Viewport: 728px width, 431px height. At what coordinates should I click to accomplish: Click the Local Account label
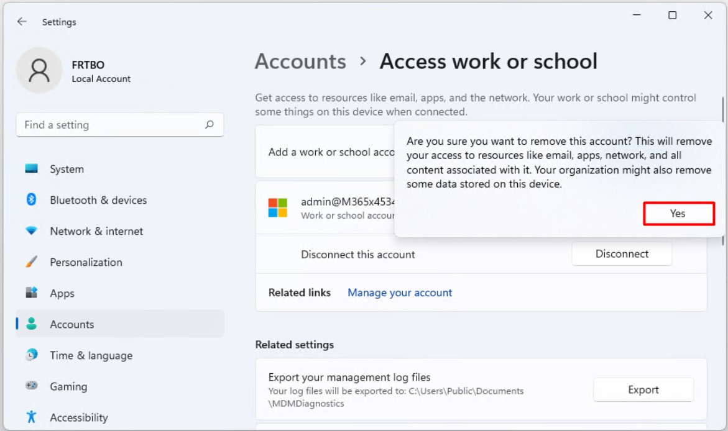(101, 79)
